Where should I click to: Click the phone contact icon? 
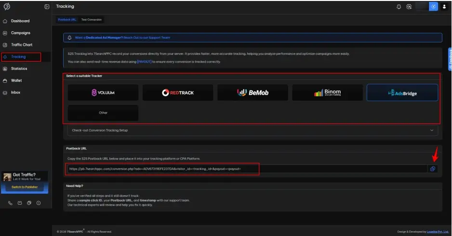pos(10,203)
